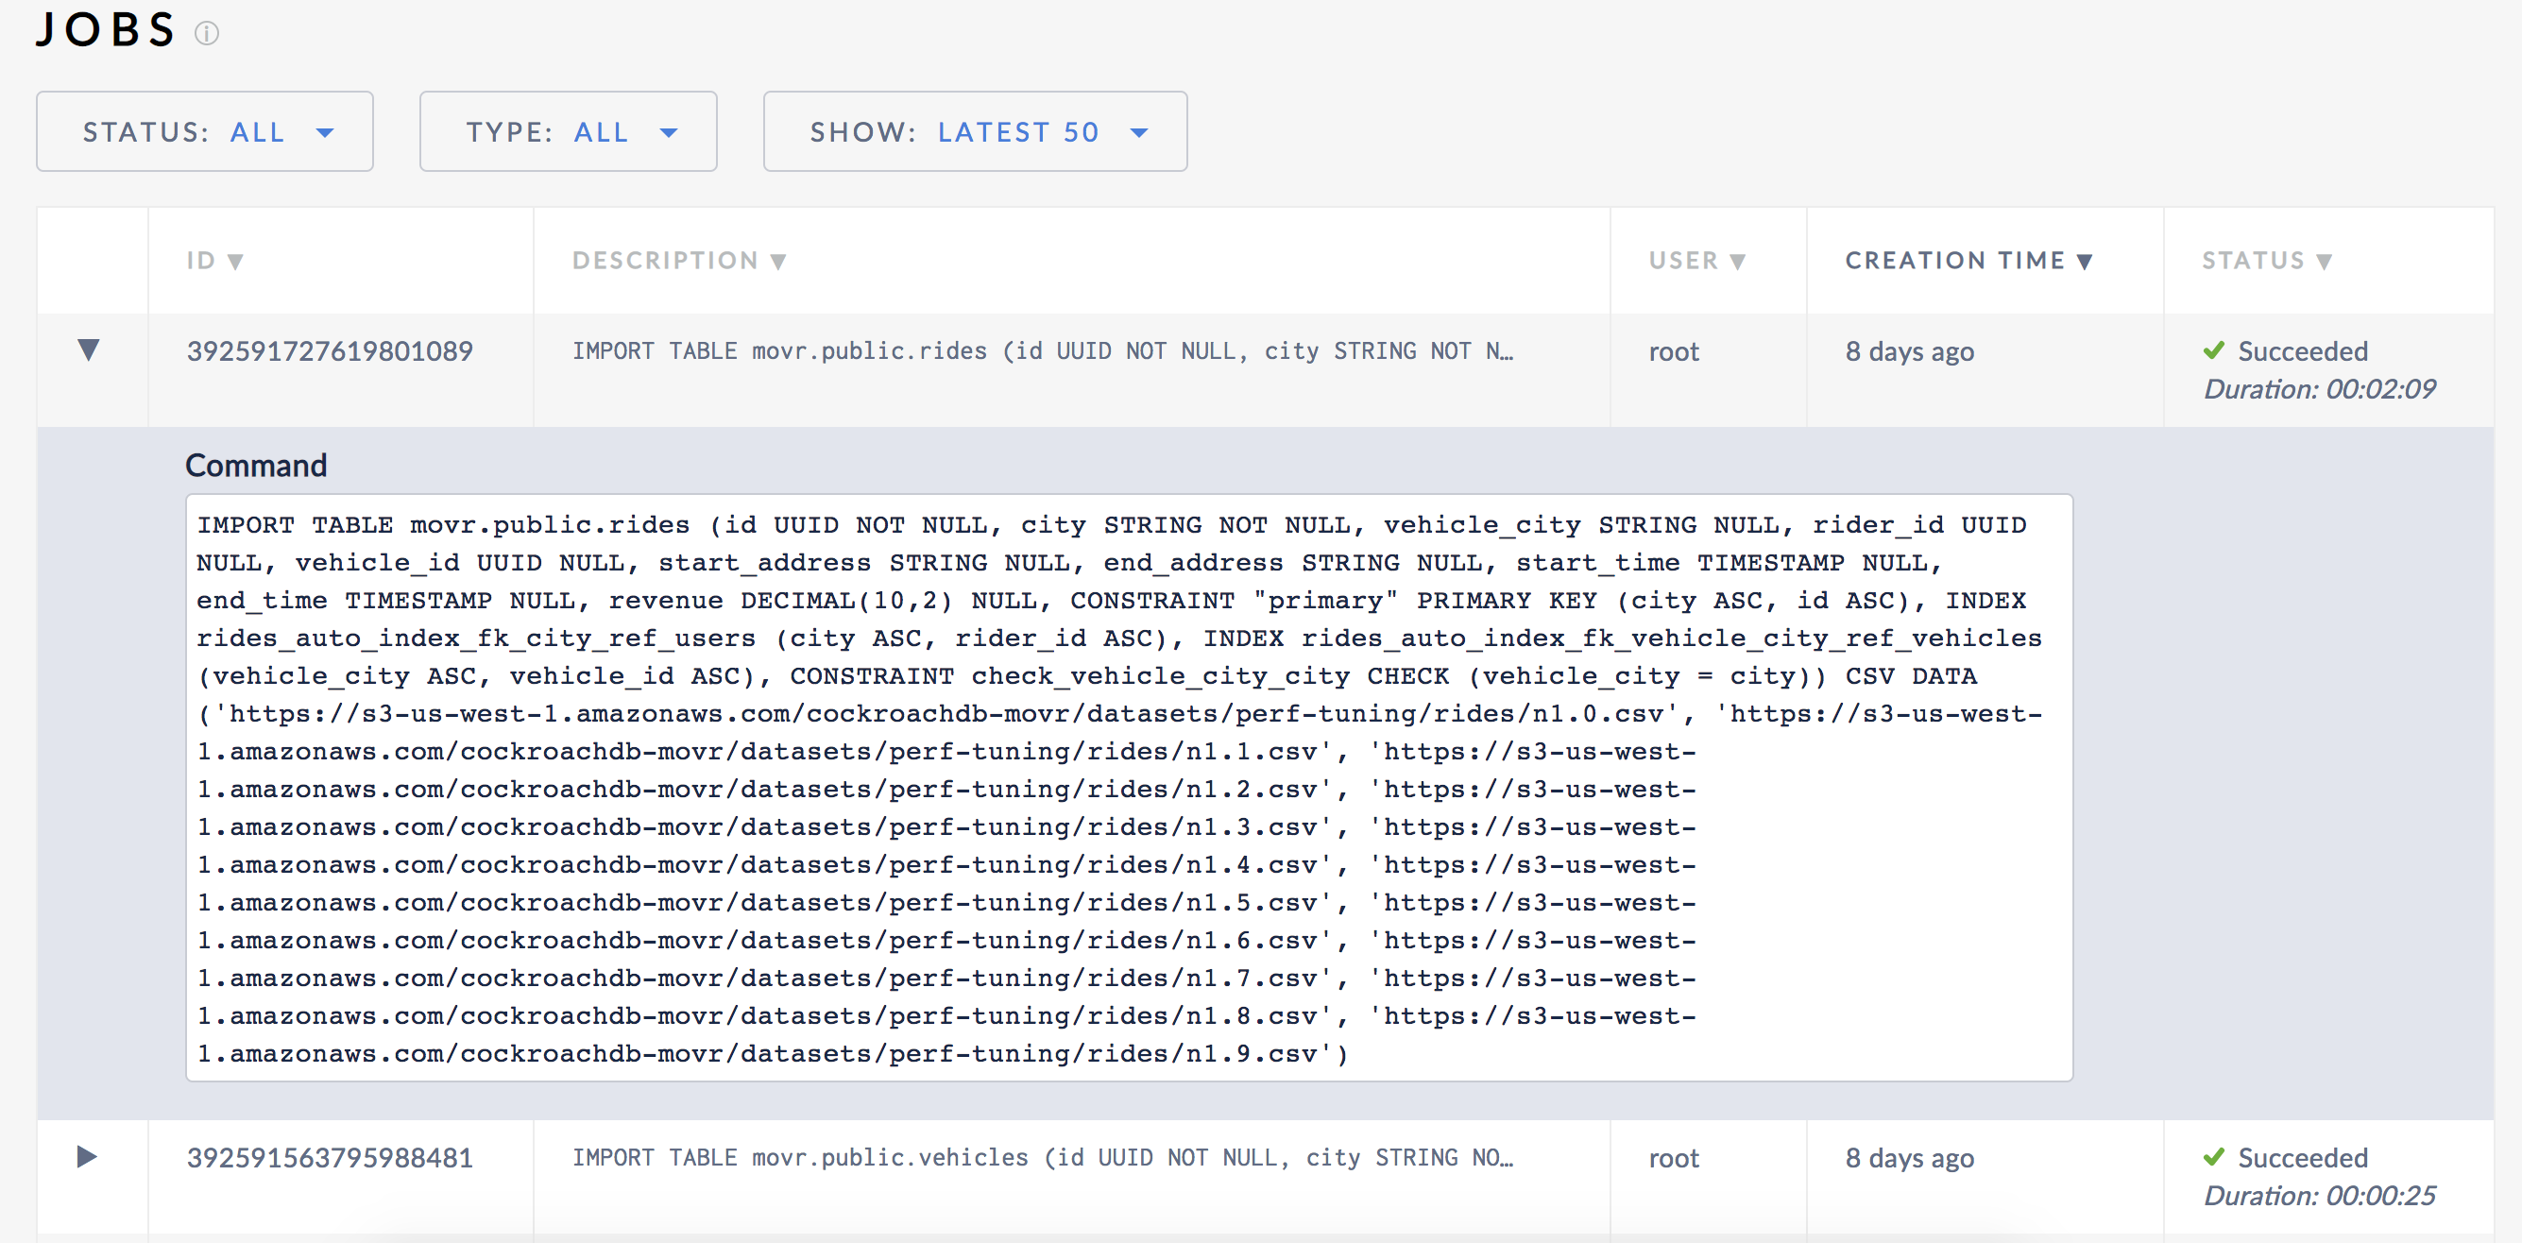
Task: Click the rides import description text
Action: coord(1042,351)
